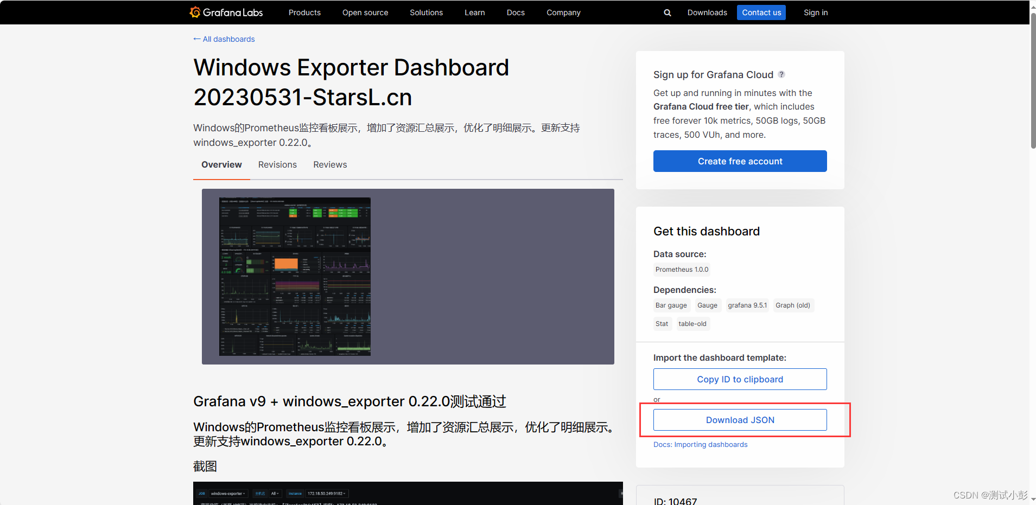The image size is (1036, 505).
Task: Click the Contact us button
Action: click(x=761, y=12)
